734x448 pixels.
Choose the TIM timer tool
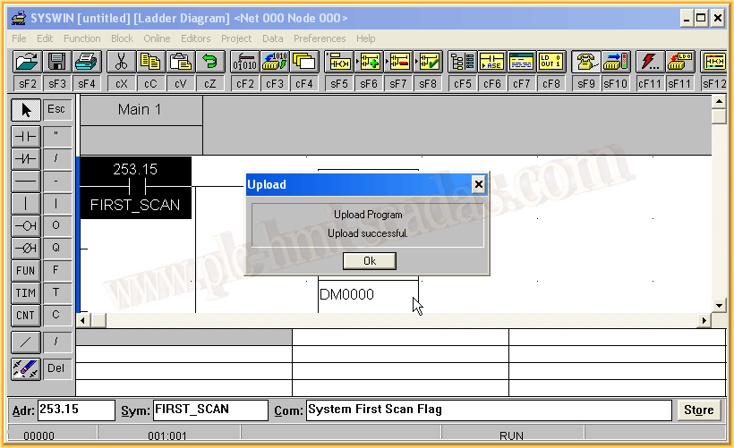pyautogui.click(x=25, y=292)
